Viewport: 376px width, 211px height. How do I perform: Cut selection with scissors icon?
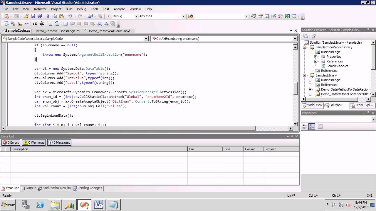(48, 16)
